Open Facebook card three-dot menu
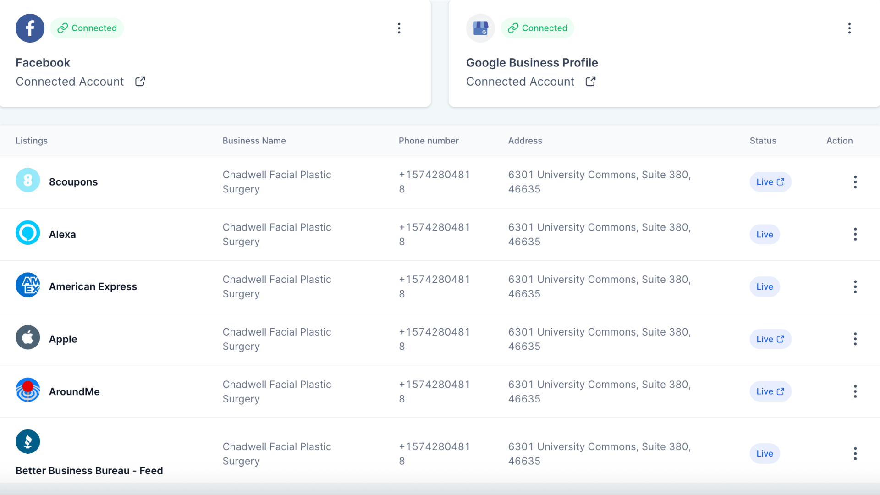The width and height of the screenshot is (880, 495). [x=399, y=28]
